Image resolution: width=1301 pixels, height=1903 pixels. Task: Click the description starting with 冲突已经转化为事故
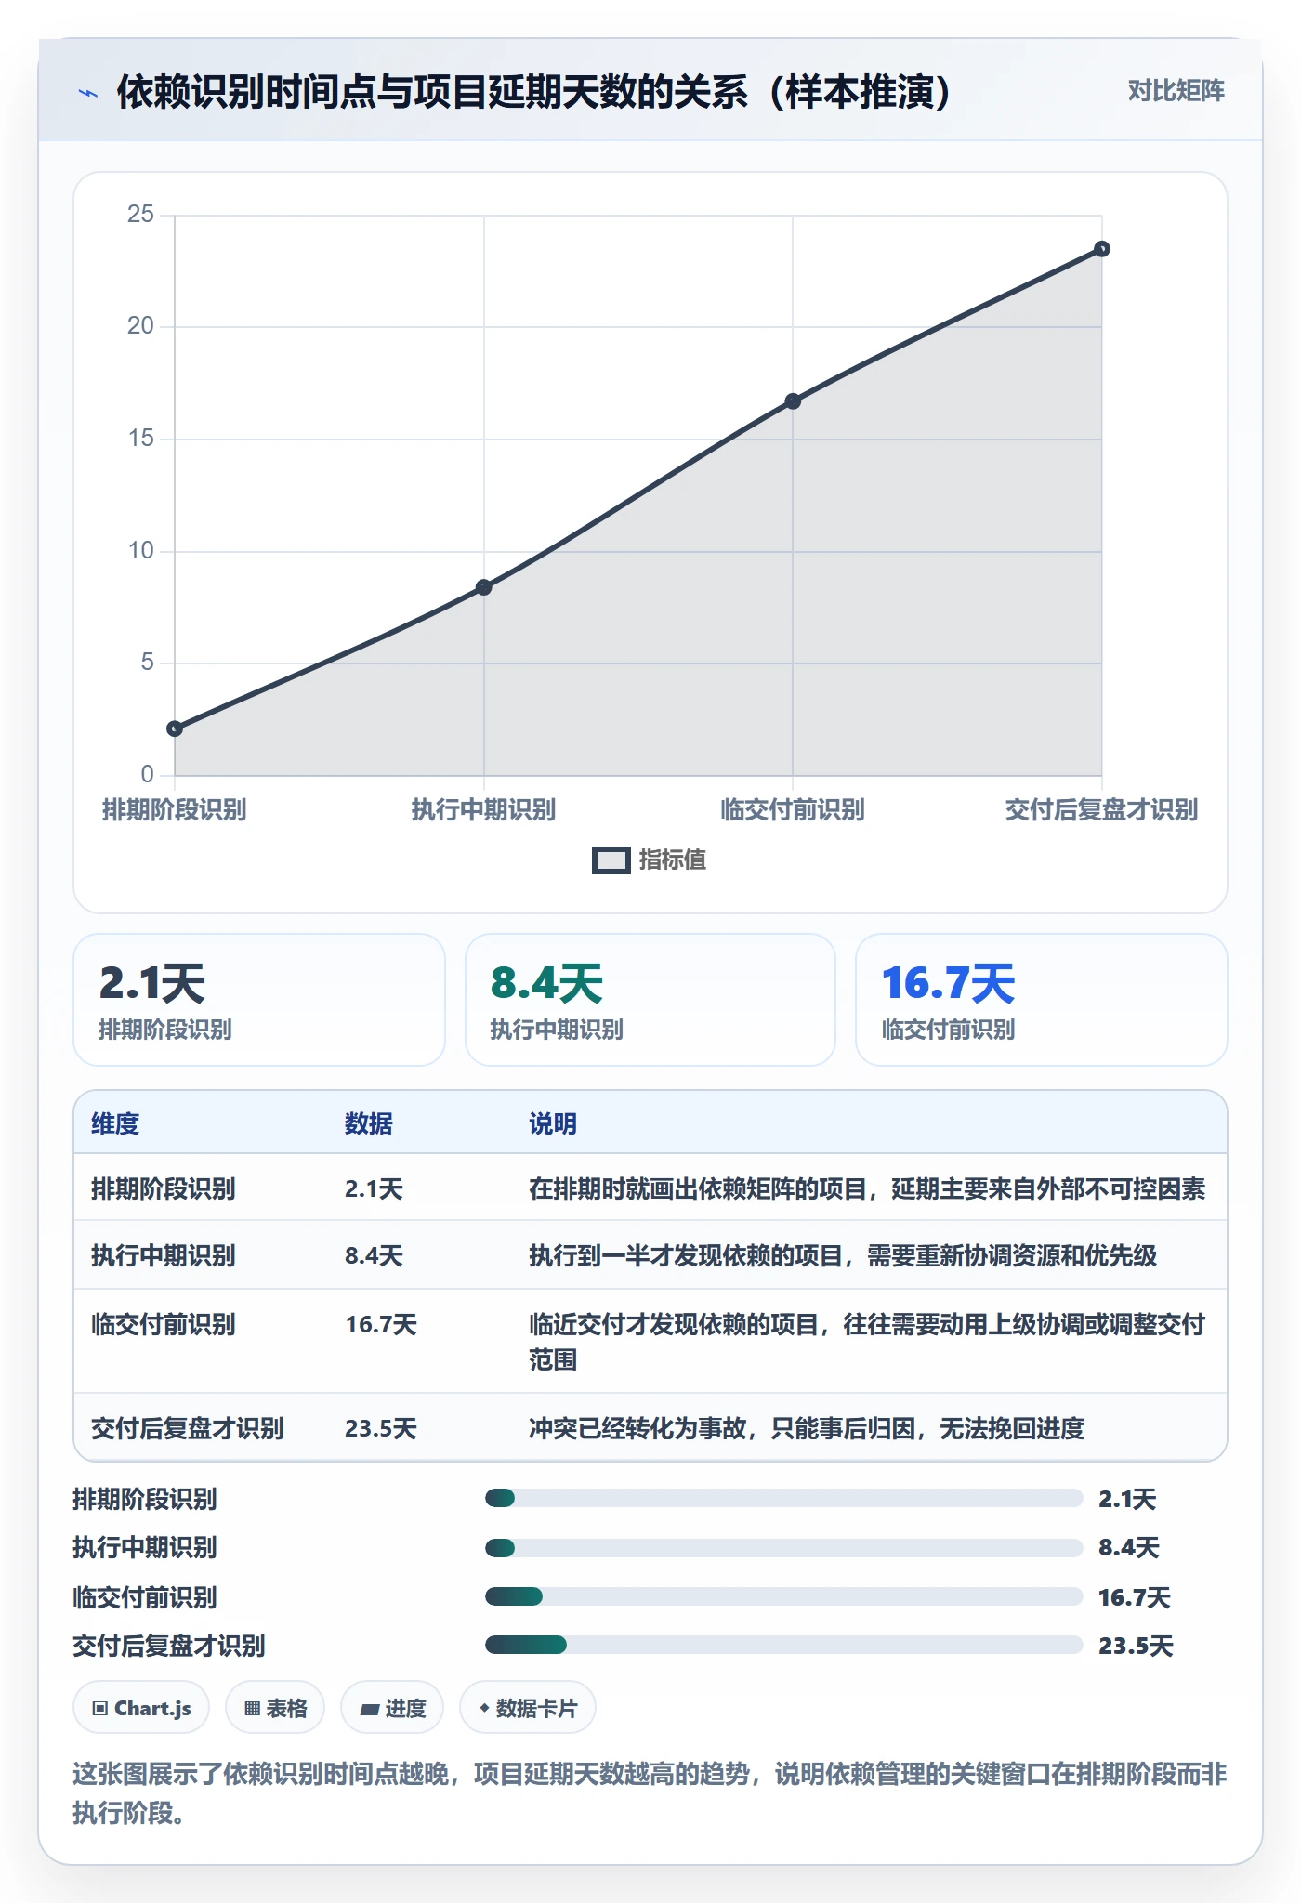coord(807,1428)
